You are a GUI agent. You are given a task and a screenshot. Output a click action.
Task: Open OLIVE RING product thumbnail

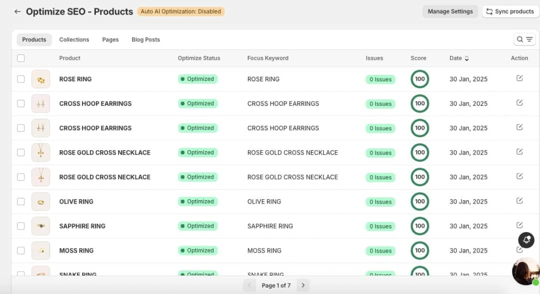click(x=40, y=202)
